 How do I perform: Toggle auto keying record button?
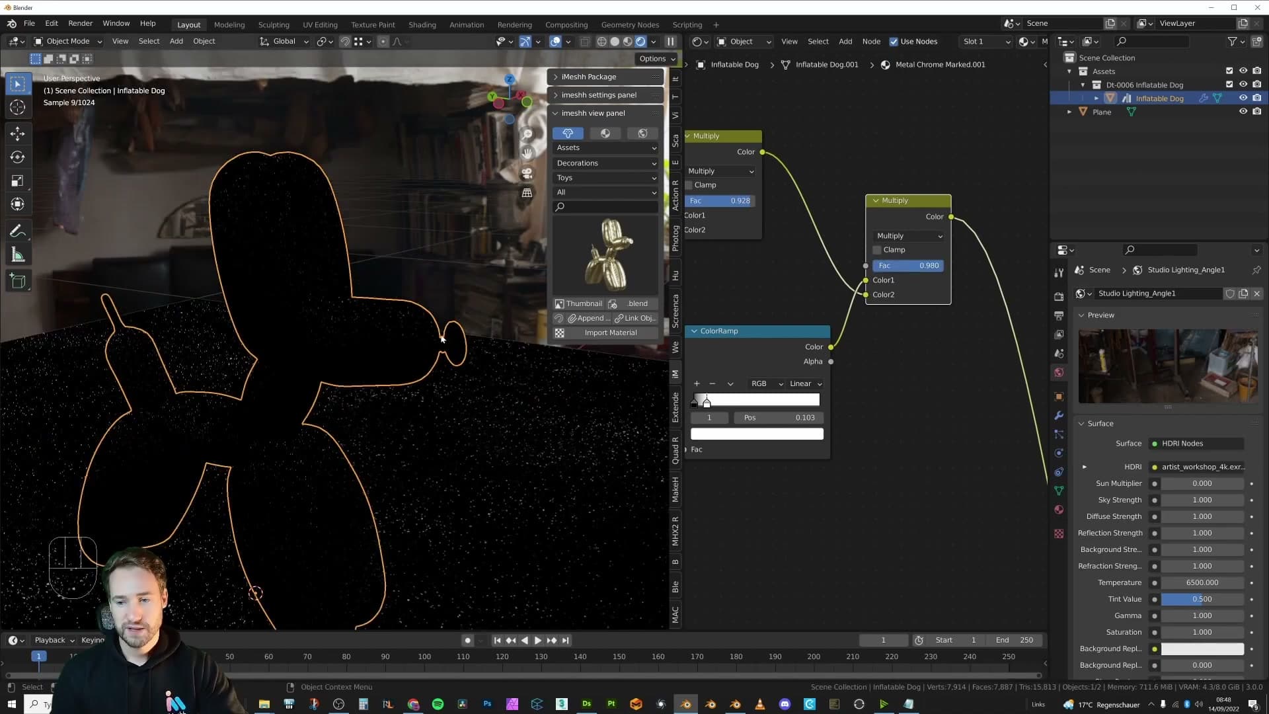point(468,641)
